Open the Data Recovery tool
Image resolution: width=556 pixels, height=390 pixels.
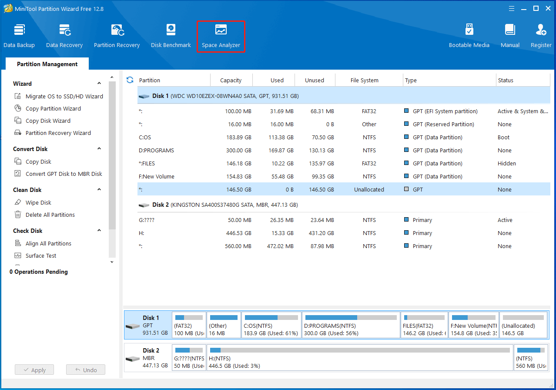(x=64, y=35)
